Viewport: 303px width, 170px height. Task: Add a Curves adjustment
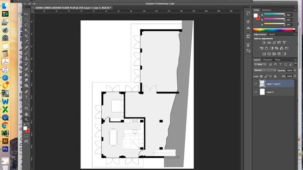point(274,42)
